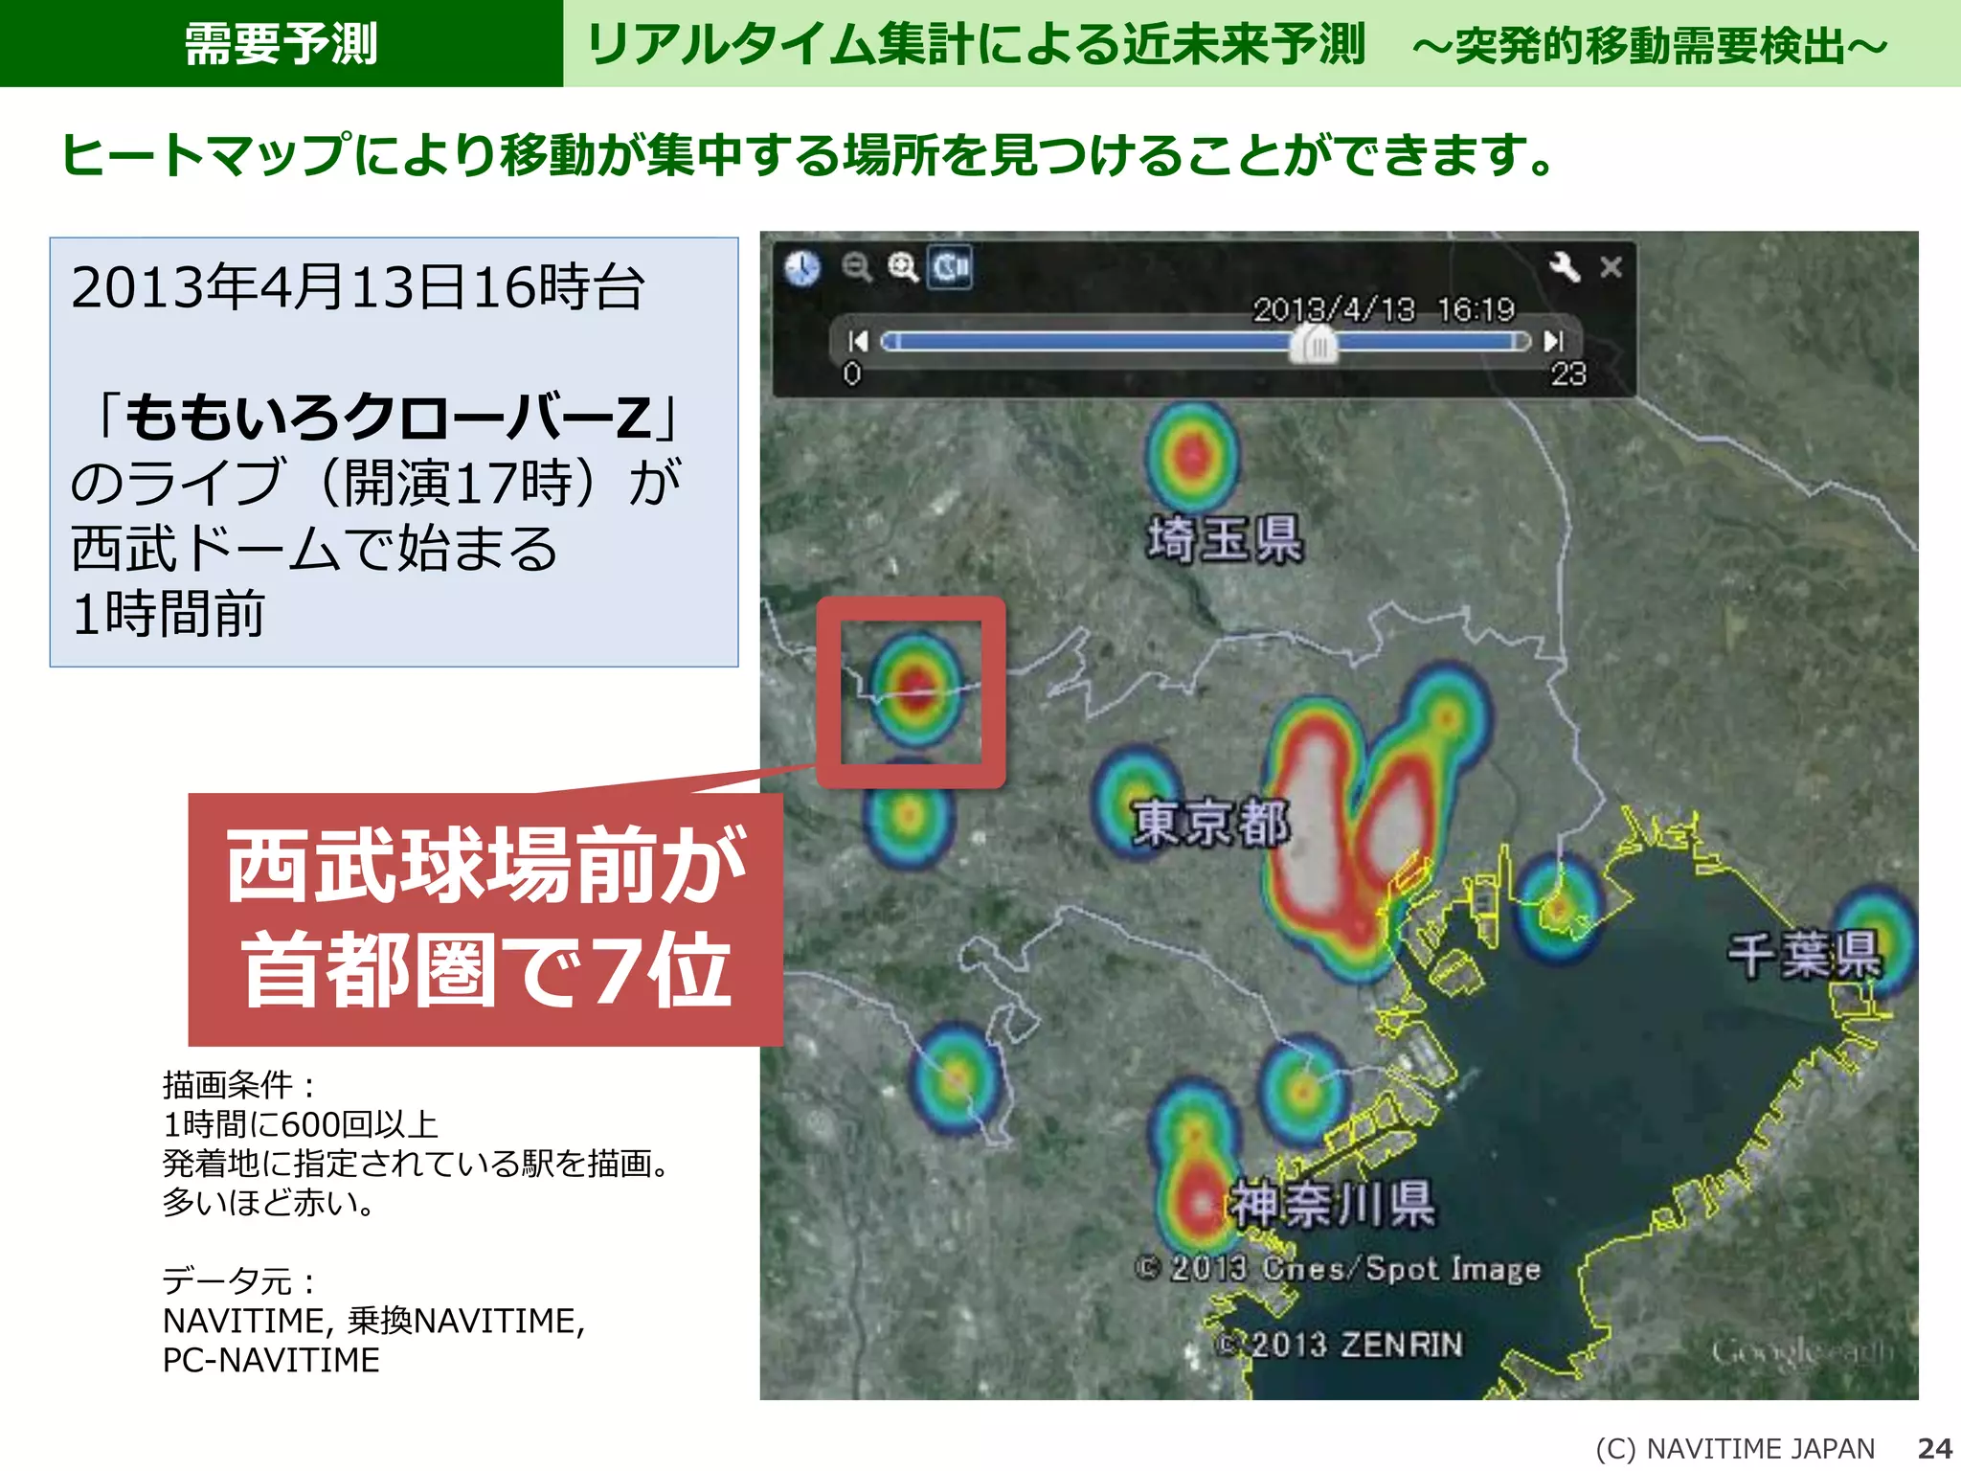Click the '0' start hour label
This screenshot has height=1471, width=1961.
click(x=852, y=373)
